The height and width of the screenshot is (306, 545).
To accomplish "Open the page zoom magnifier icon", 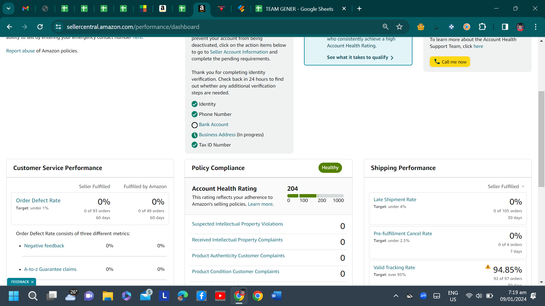I will (x=385, y=27).
